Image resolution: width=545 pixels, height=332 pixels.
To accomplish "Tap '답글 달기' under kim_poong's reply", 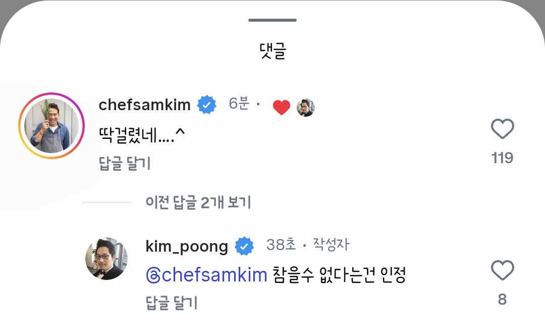I will tap(172, 303).
